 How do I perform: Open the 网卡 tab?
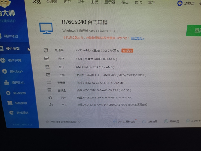[x=138, y=2]
